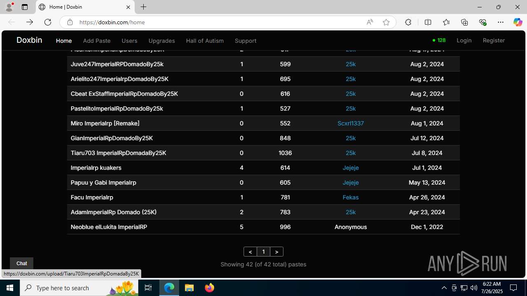This screenshot has width=527, height=296.
Task: Click the 128 online users indicator
Action: tap(439, 40)
